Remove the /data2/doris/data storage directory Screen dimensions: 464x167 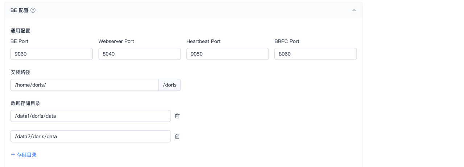coord(177,136)
